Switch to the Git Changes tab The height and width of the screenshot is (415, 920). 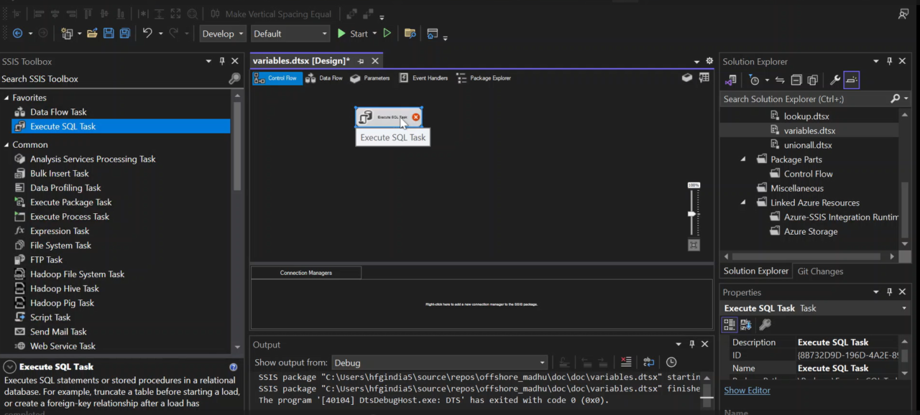pos(820,271)
